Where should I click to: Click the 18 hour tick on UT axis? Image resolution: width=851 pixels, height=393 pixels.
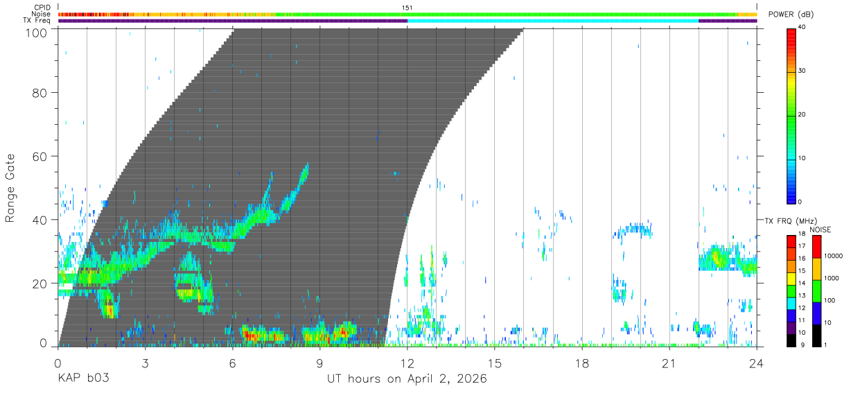tap(581, 363)
